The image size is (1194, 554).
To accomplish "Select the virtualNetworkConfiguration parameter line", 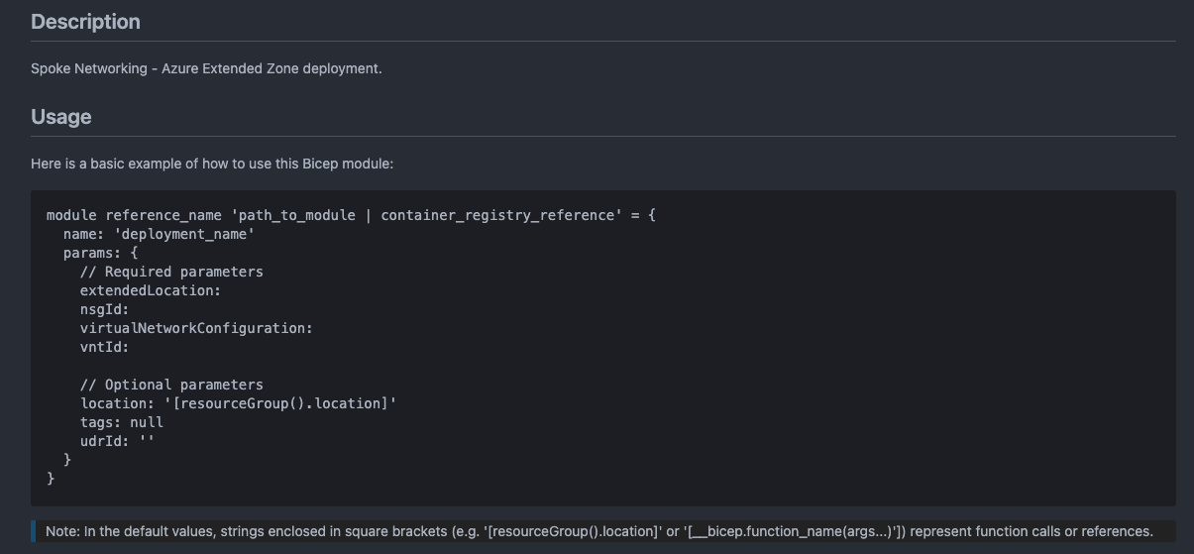I will pos(196,328).
